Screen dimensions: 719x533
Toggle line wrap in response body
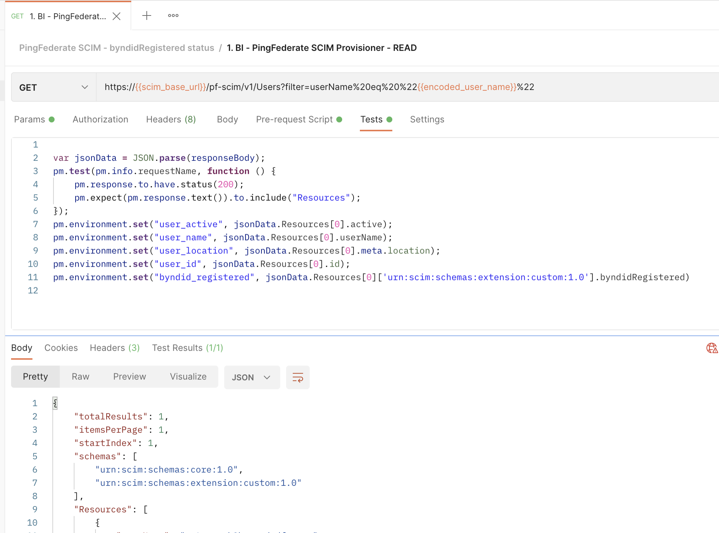pos(298,377)
